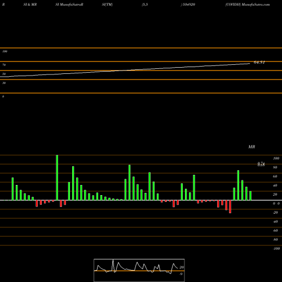Click the RSI axis label 30
Image resolution: width=282 pixels, height=282 pixels.
point(4,83)
